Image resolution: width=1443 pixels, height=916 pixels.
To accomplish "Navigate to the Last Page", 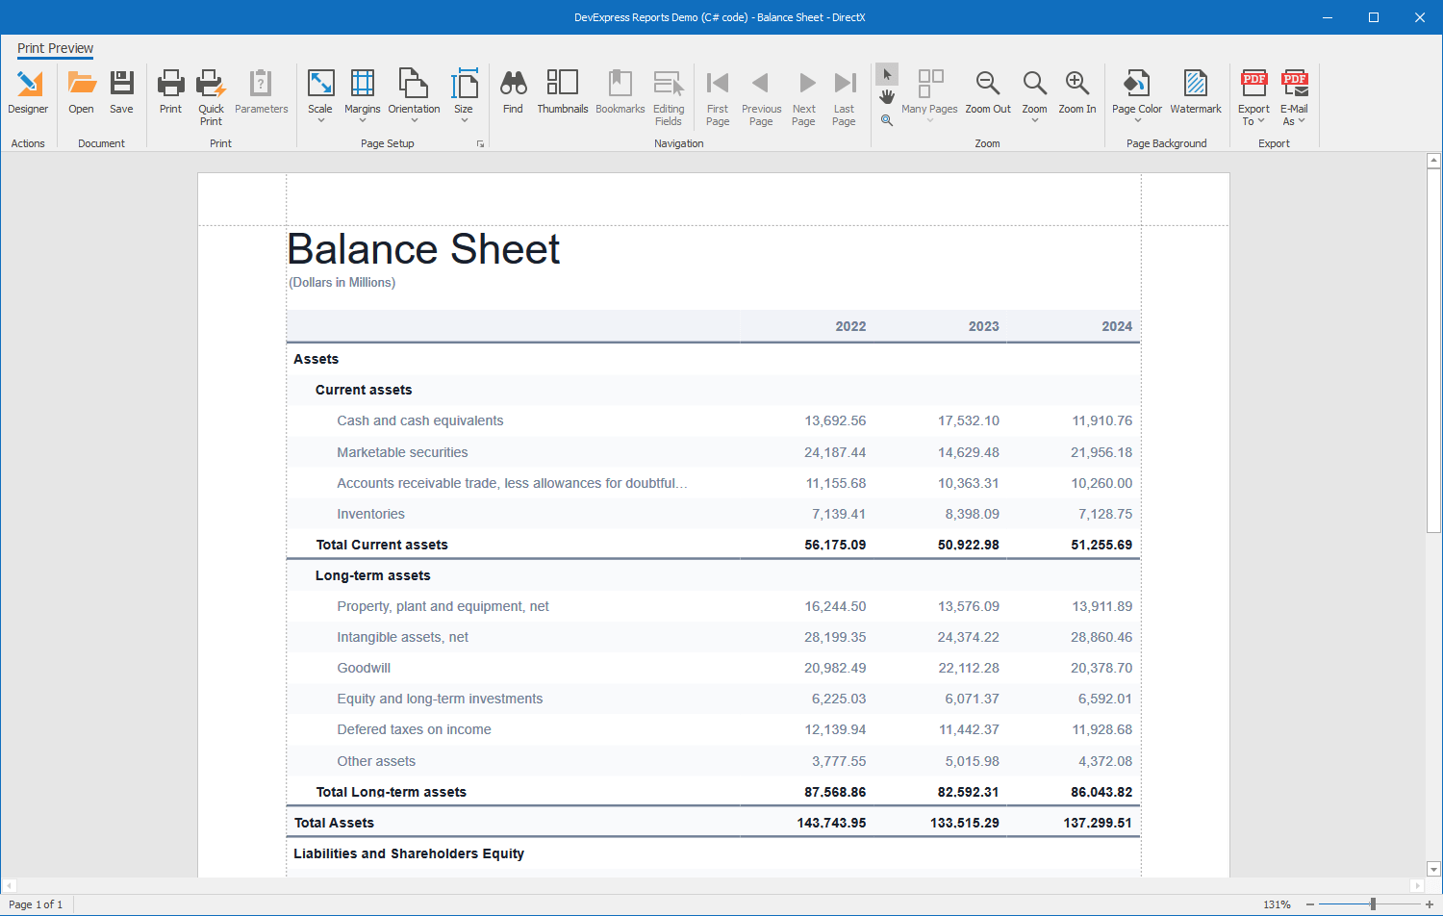I will click(x=844, y=91).
